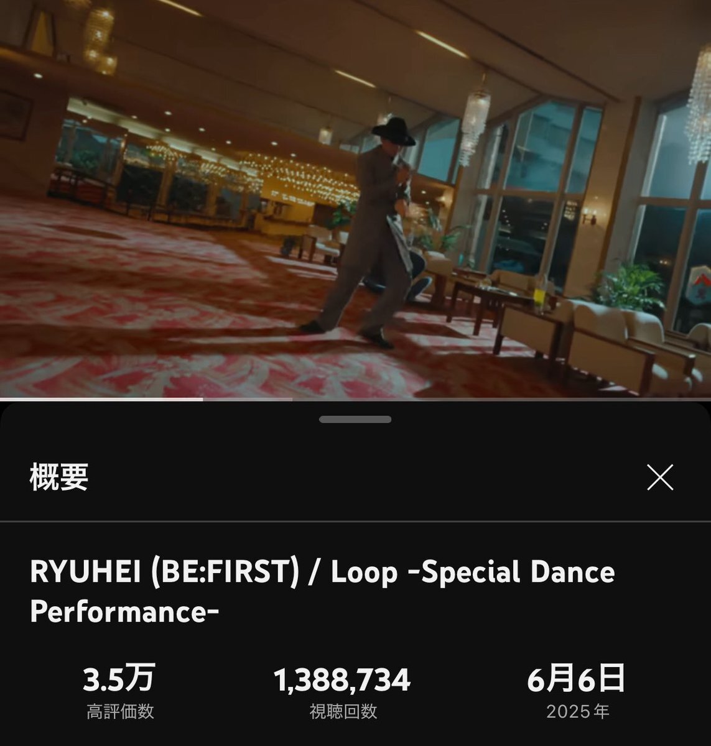Tap the 3.5万 likes count

119,679
